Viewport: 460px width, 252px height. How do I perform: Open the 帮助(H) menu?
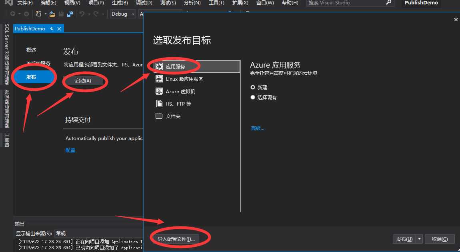click(290, 3)
